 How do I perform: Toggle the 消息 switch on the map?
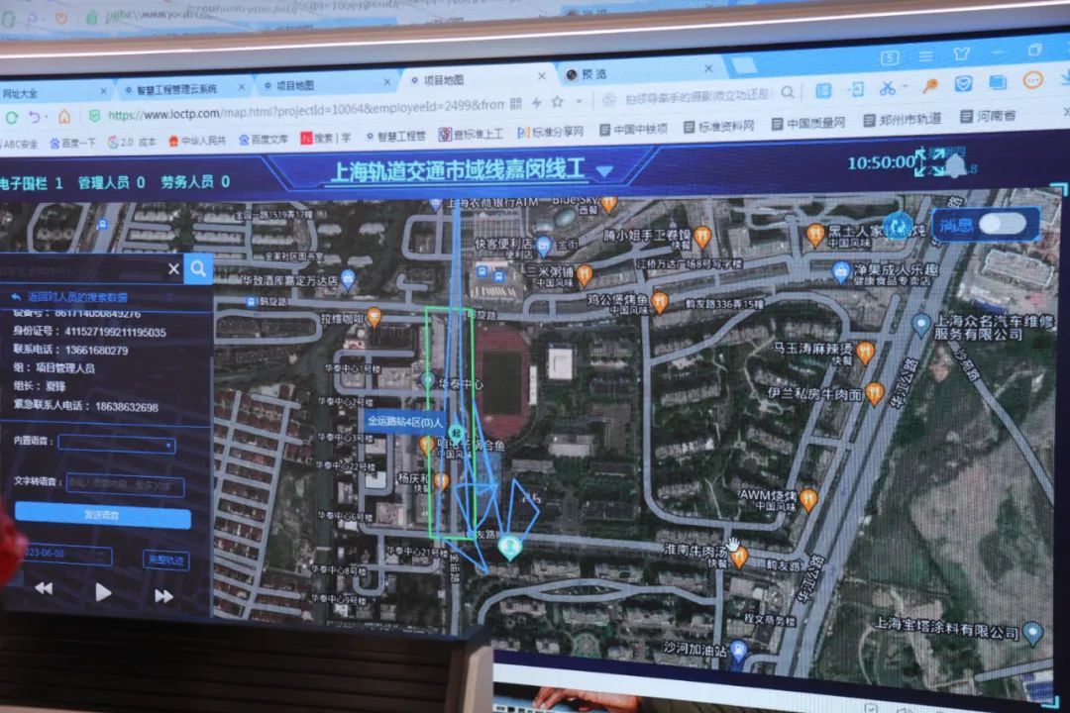click(x=1003, y=223)
